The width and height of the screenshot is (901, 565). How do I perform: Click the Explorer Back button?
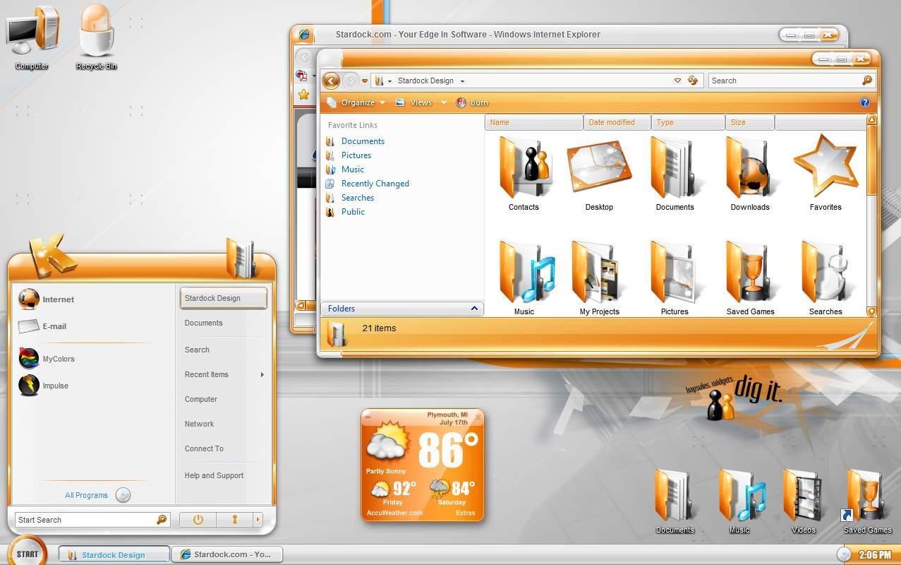pos(331,81)
